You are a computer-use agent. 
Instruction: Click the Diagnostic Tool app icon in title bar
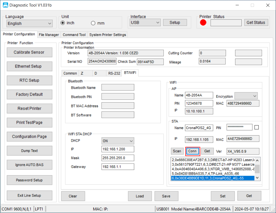tap(5, 5)
